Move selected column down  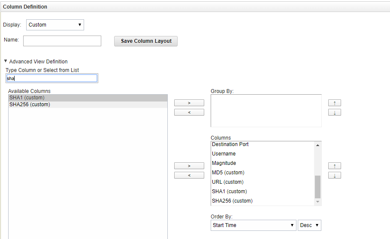[334, 175]
